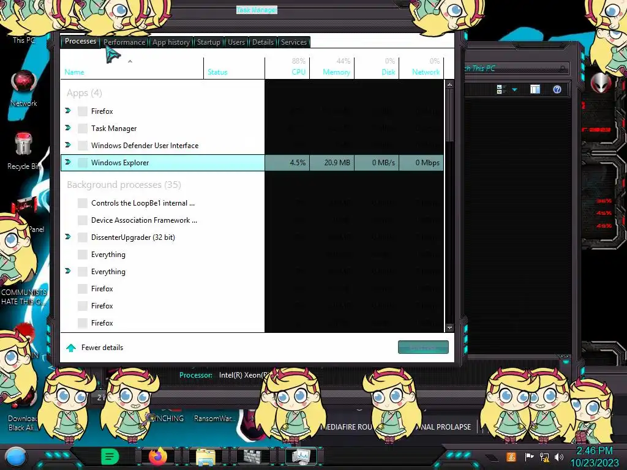627x470 pixels.
Task: Click DissenterUpgrader process icon
Action: tap(83, 237)
